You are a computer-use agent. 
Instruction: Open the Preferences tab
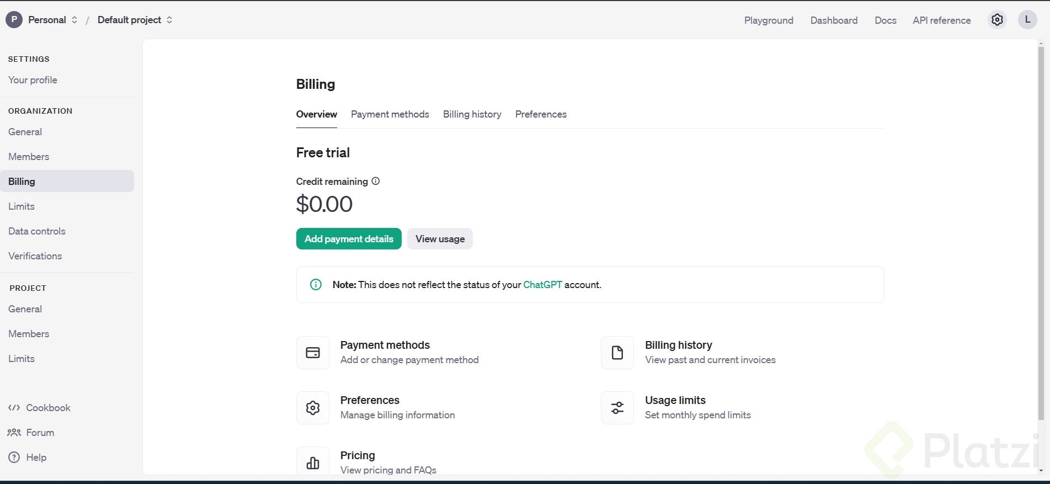541,114
